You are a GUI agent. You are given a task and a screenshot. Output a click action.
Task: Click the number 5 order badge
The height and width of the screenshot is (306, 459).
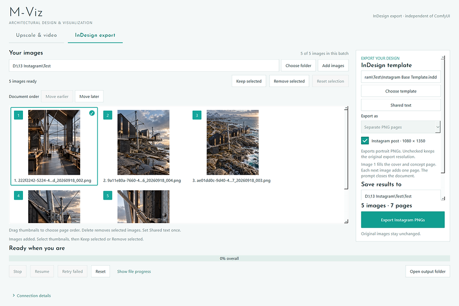(x=108, y=195)
